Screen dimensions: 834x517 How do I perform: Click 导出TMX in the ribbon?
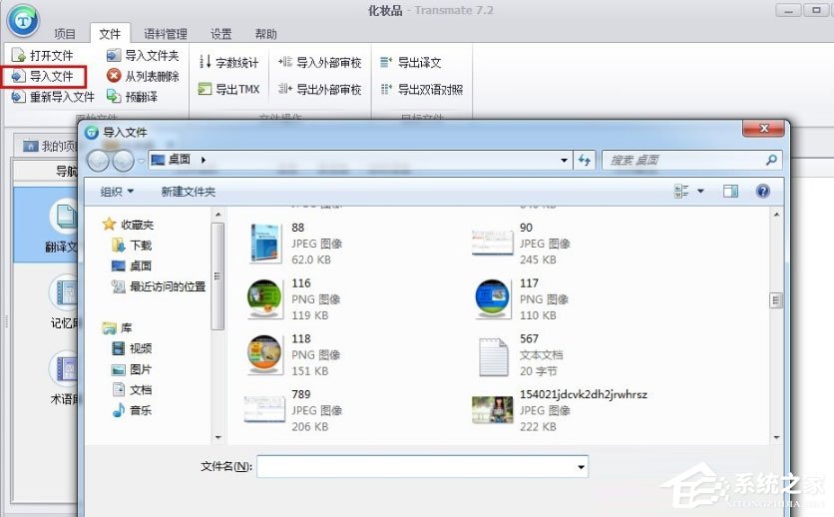[x=228, y=90]
